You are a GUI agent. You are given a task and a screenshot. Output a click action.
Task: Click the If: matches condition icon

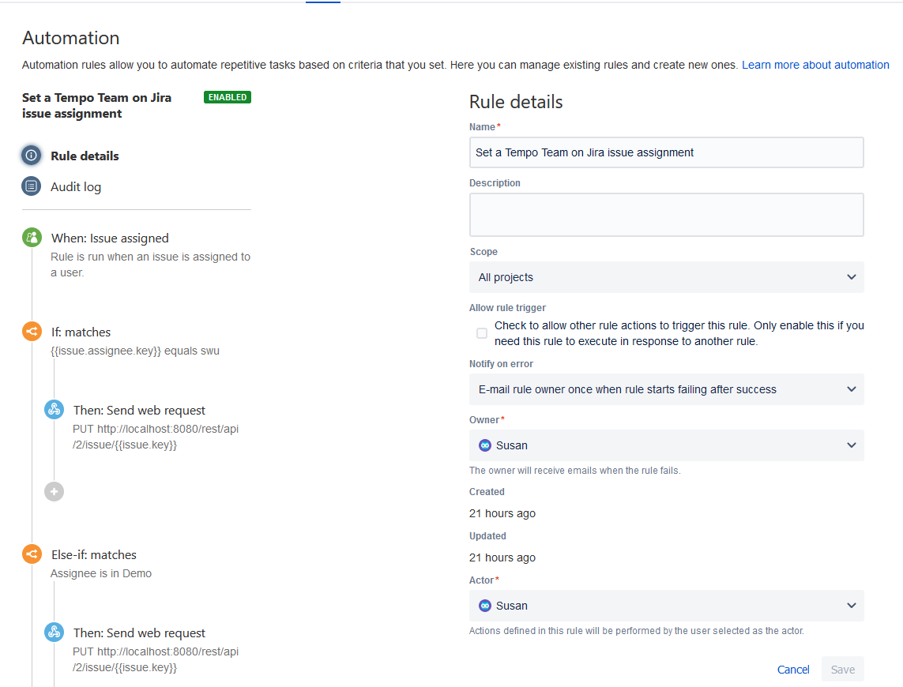pyautogui.click(x=32, y=332)
